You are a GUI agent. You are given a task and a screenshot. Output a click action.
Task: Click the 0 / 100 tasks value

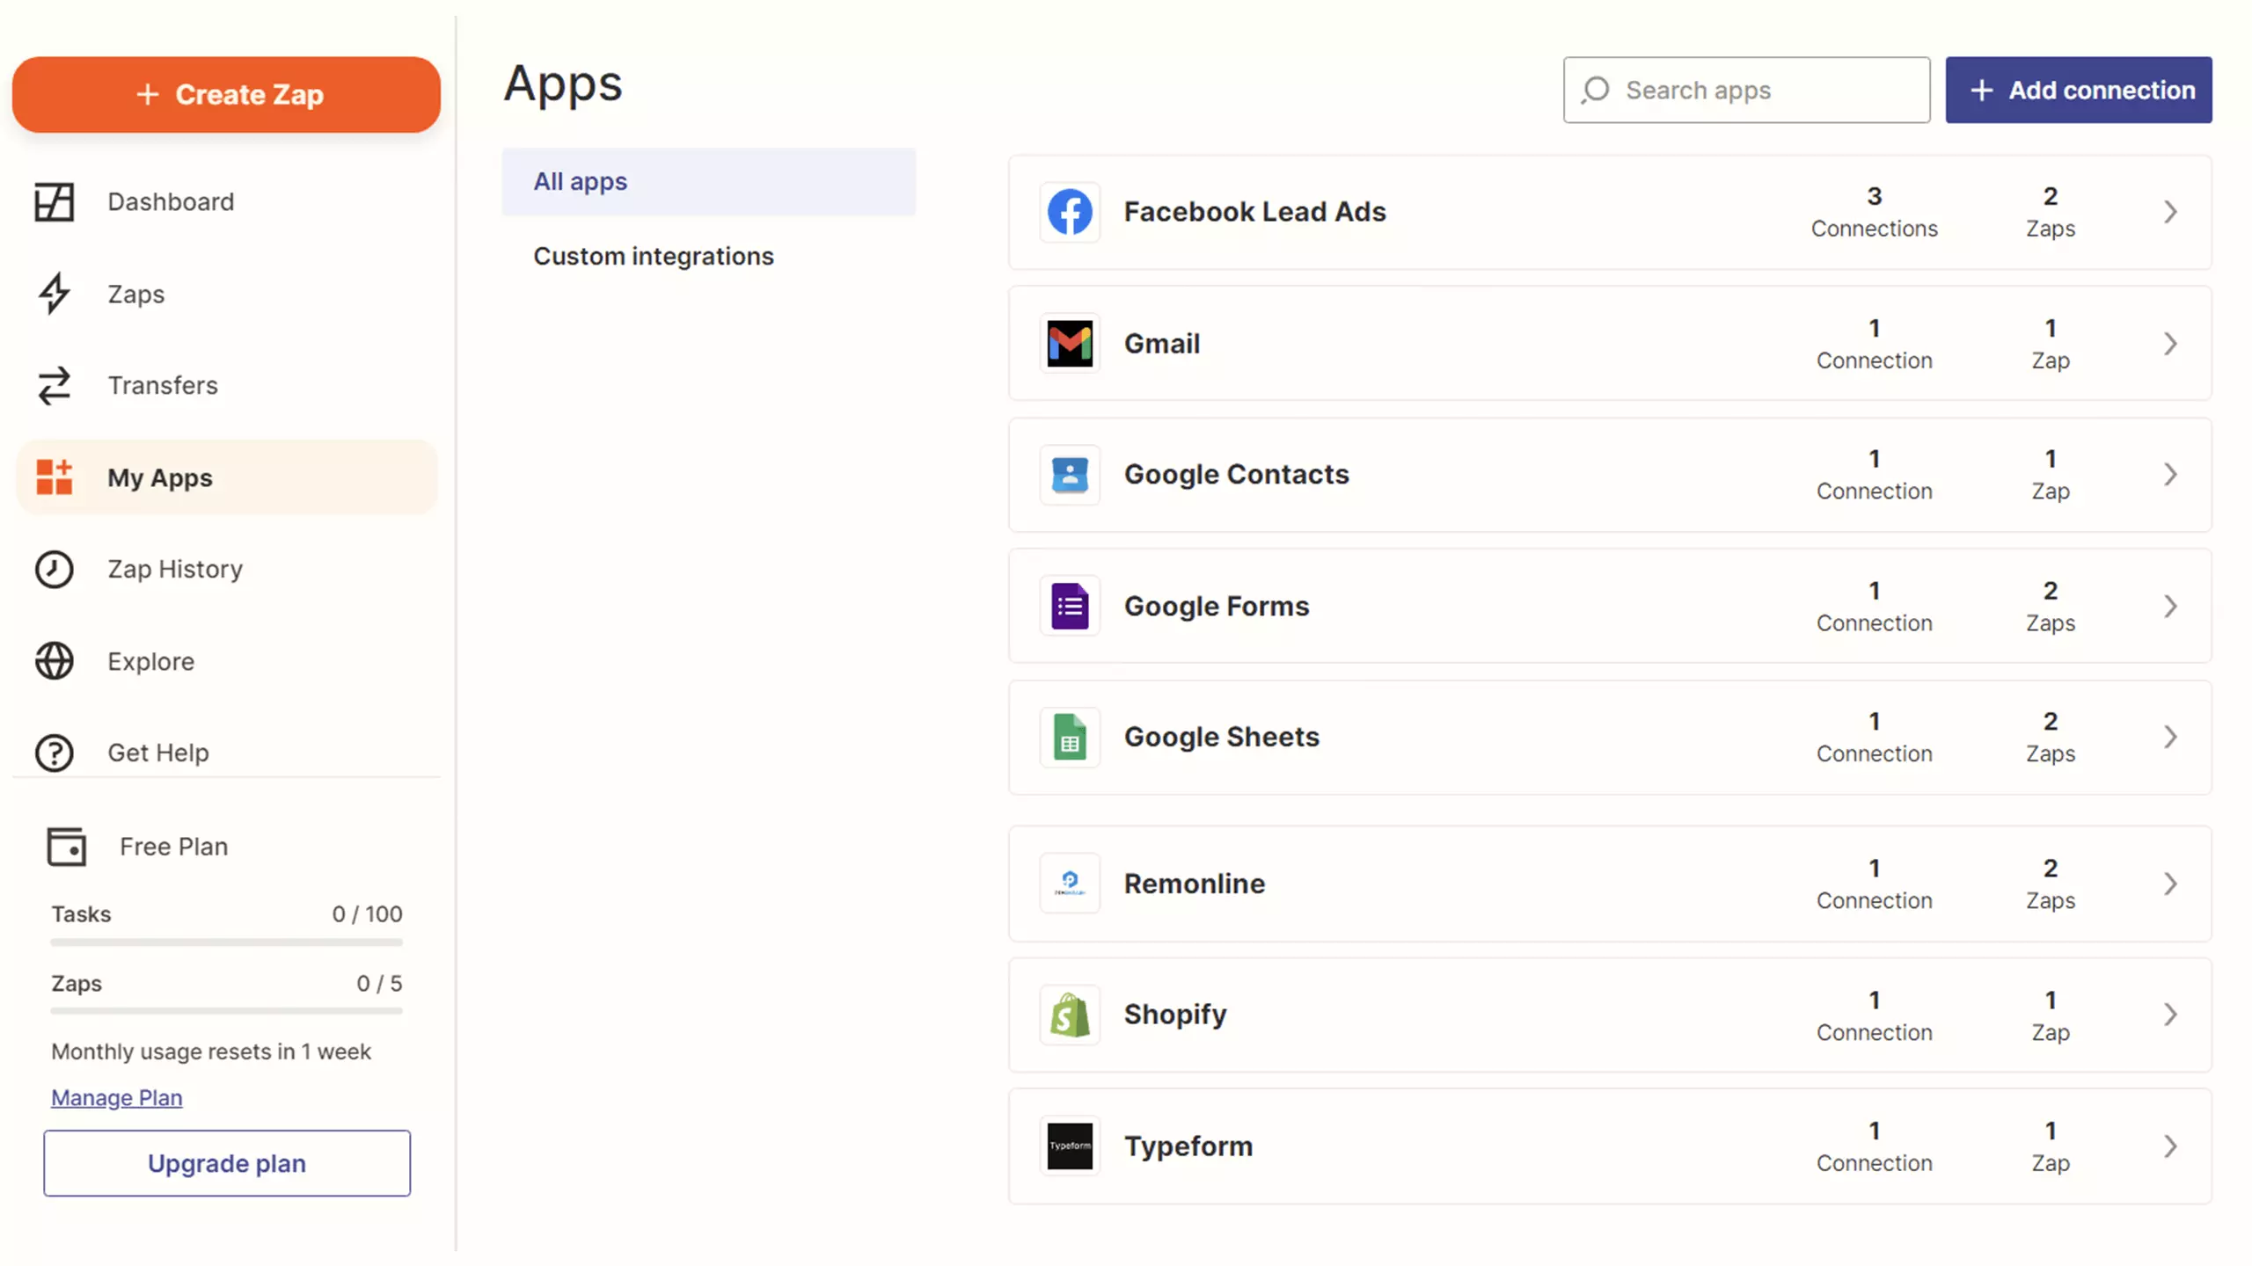tap(368, 914)
